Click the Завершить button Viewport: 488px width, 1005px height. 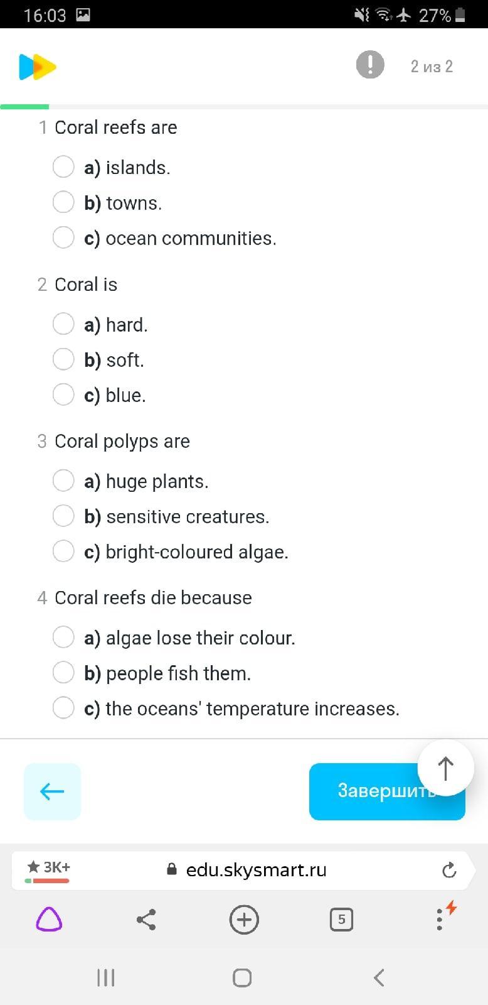point(387,791)
